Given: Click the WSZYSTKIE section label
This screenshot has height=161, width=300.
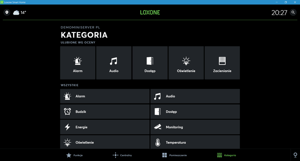Looking at the screenshot, I should pyautogui.click(x=69, y=85).
